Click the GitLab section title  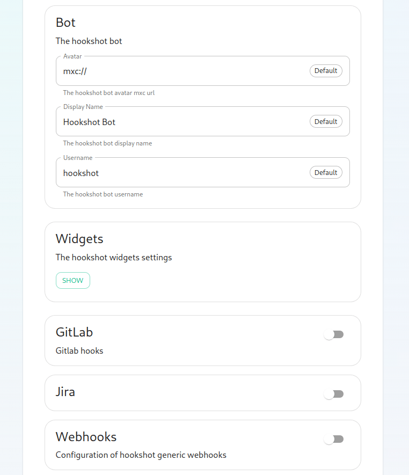(74, 332)
